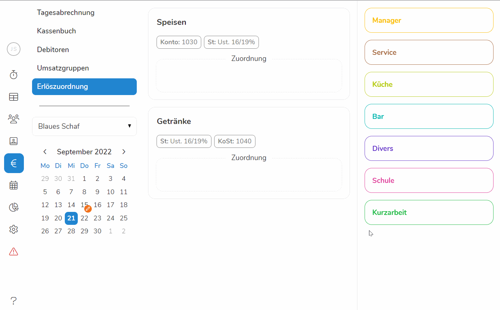
Task: Open the stopwatch time tracking icon
Action: [14, 75]
